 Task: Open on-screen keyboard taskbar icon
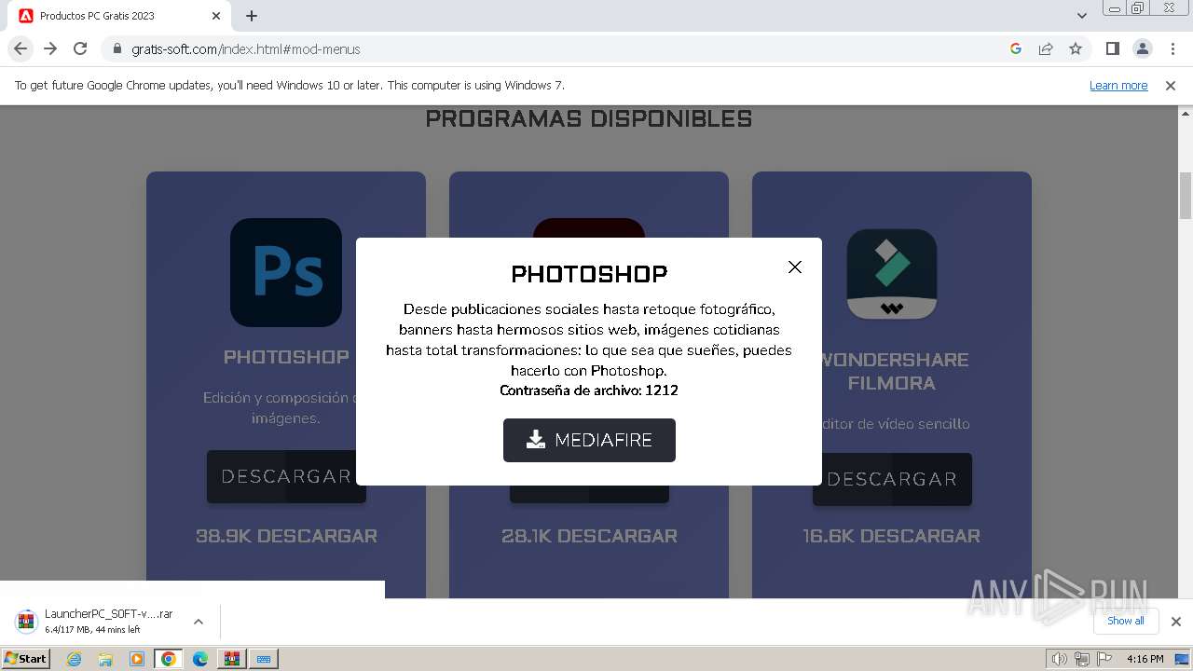coord(264,659)
